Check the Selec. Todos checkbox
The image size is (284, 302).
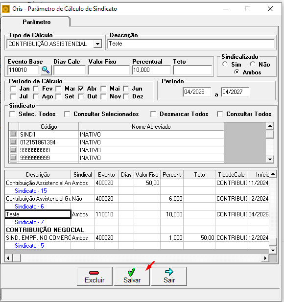pyautogui.click(x=13, y=114)
